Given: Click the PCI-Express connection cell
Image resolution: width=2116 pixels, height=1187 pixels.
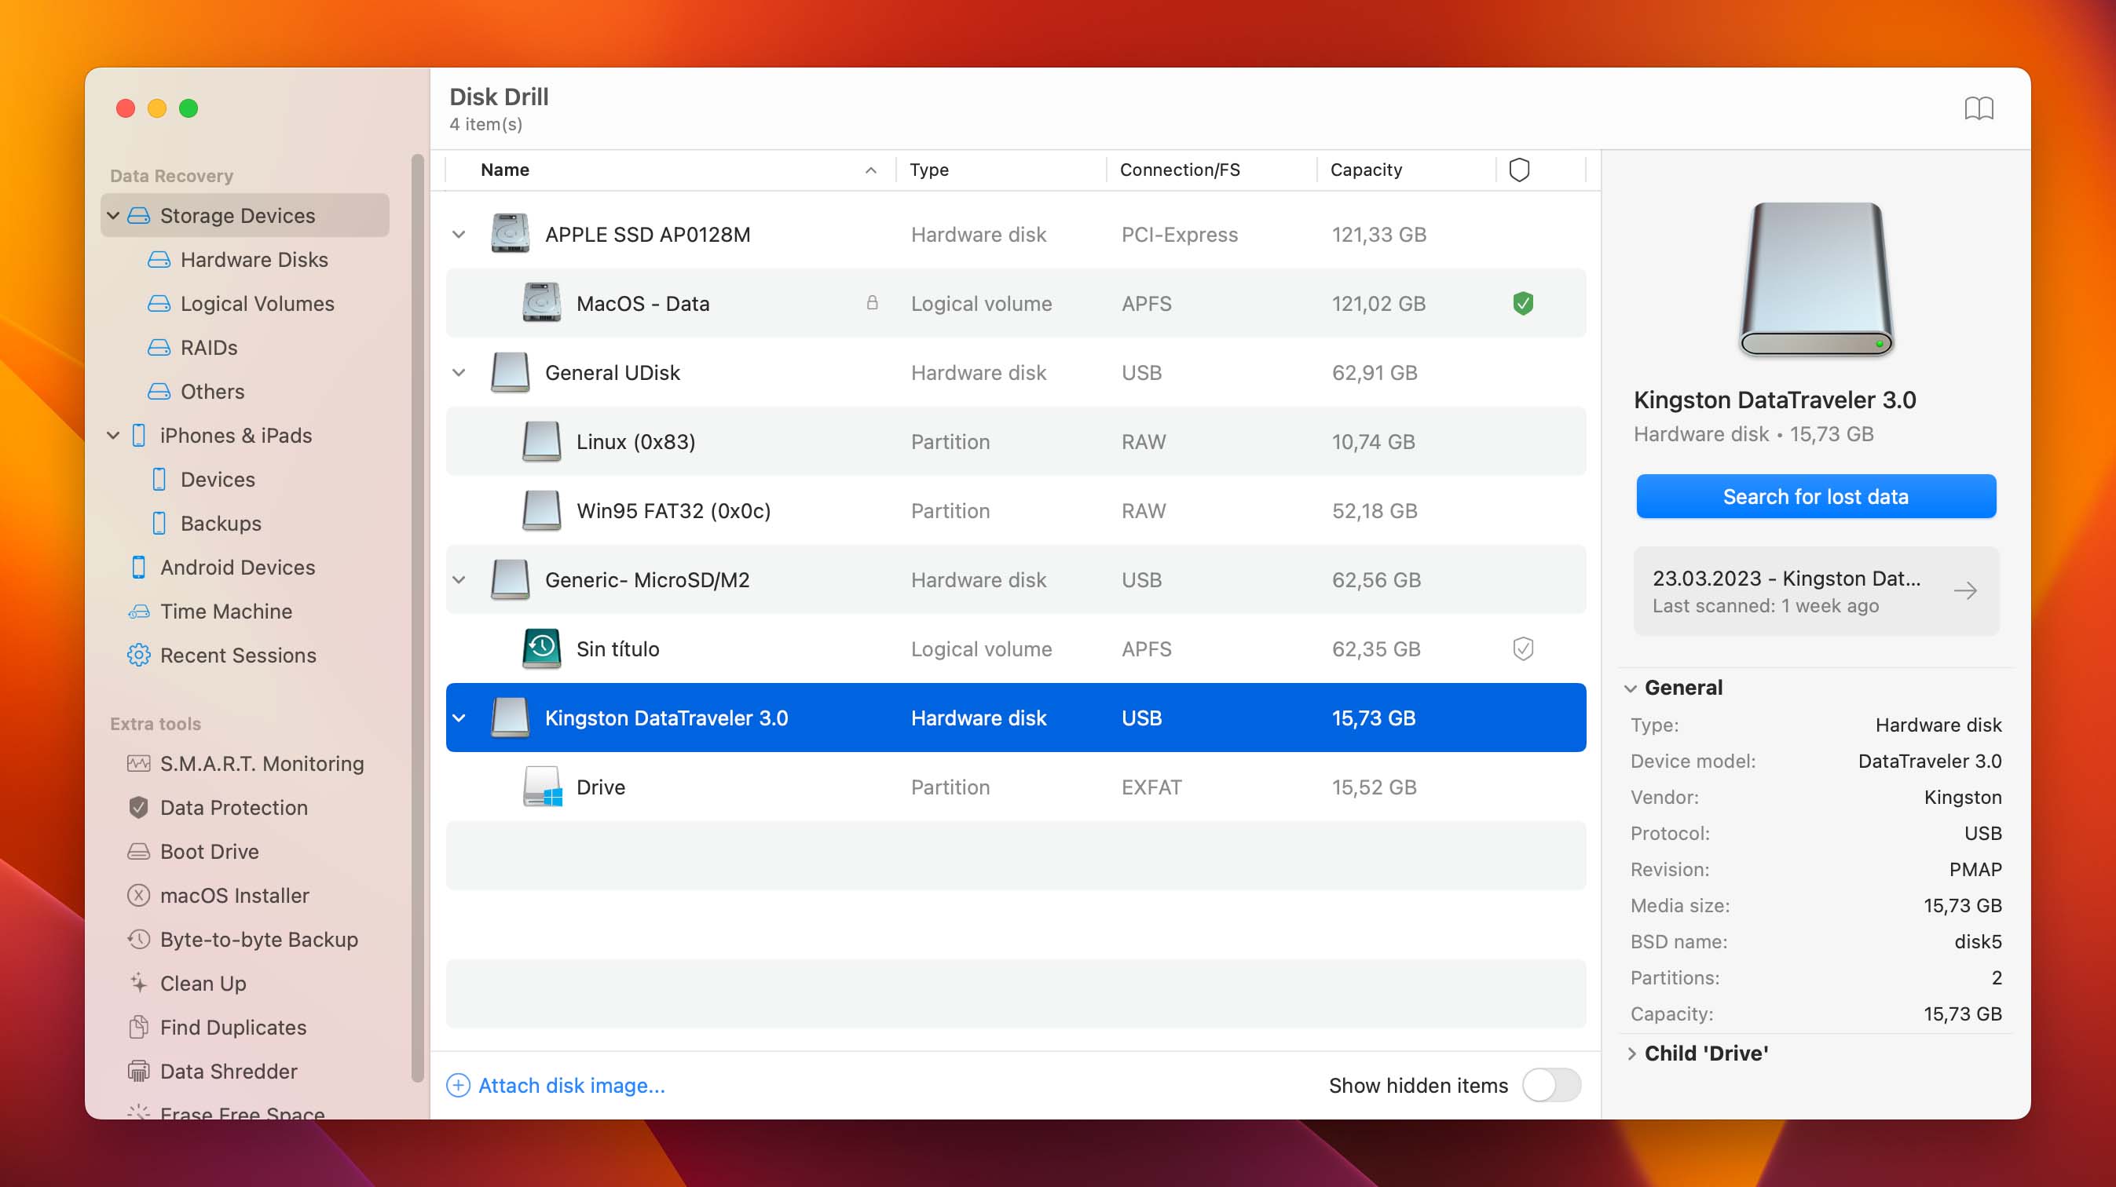Looking at the screenshot, I should (1179, 235).
